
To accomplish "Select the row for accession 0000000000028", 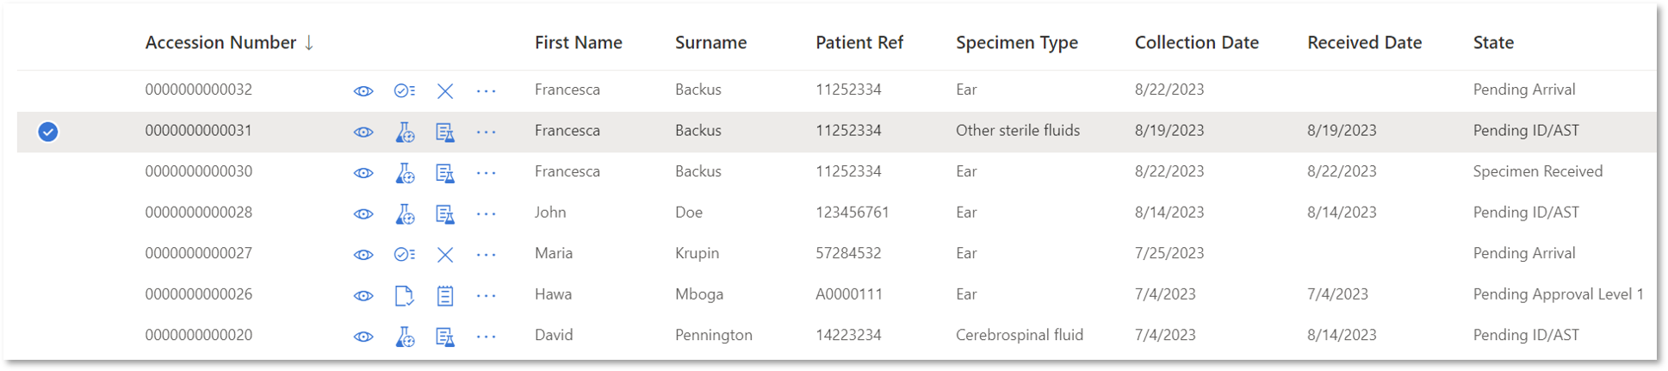I will click(836, 213).
